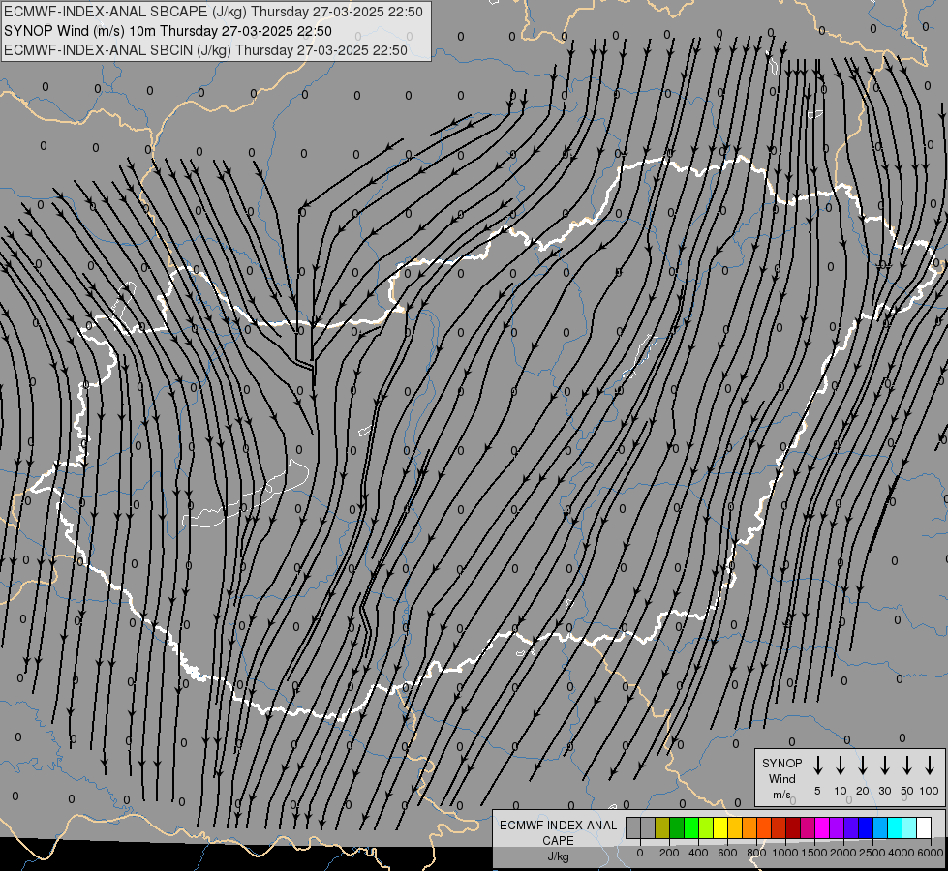Click the Lake Balaton outline on map
948x871 pixels.
click(x=245, y=496)
